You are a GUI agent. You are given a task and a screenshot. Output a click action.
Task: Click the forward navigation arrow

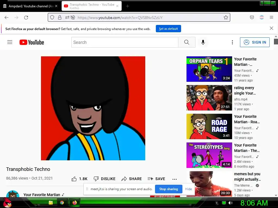click(16, 18)
